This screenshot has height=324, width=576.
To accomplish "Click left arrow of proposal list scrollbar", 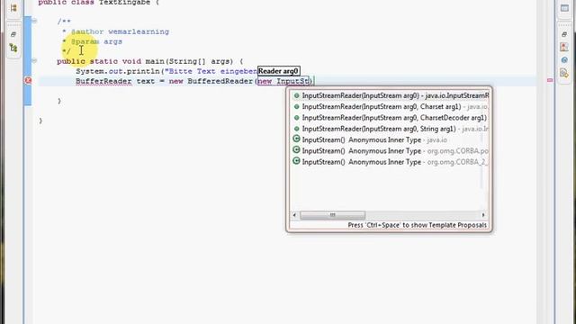I will [x=294, y=215].
